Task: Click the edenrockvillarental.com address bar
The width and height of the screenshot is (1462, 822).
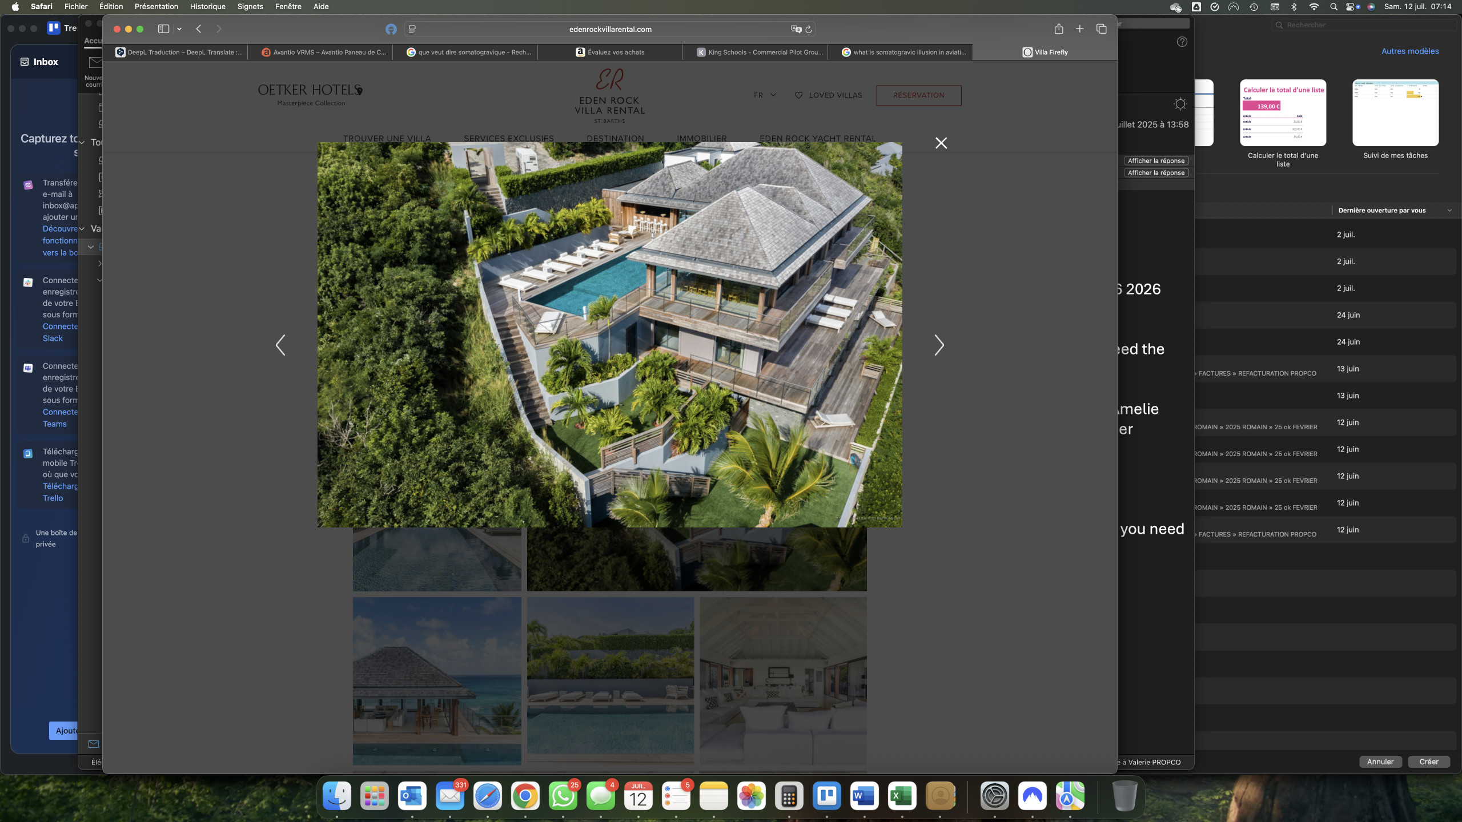Action: click(x=610, y=29)
